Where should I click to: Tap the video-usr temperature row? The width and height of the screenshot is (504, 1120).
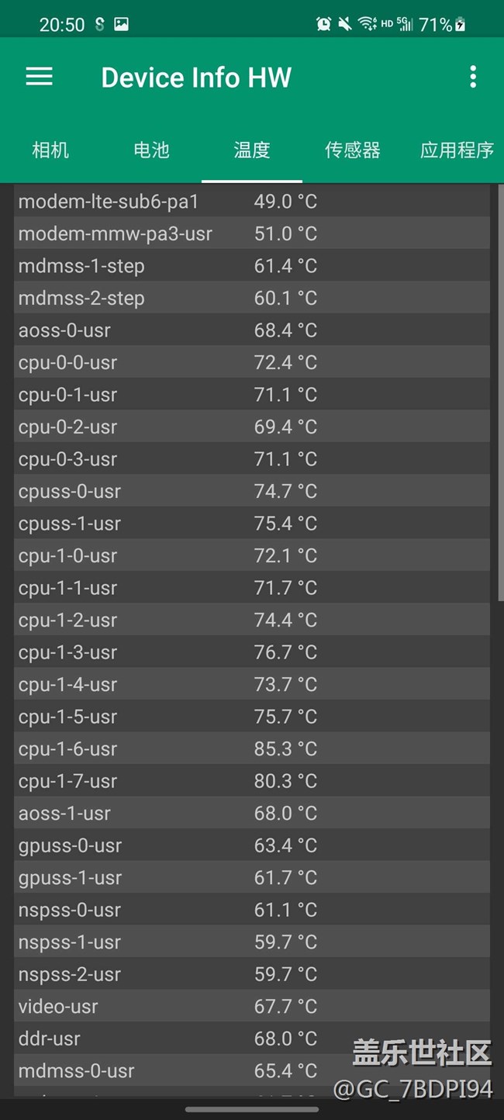coord(252,1007)
